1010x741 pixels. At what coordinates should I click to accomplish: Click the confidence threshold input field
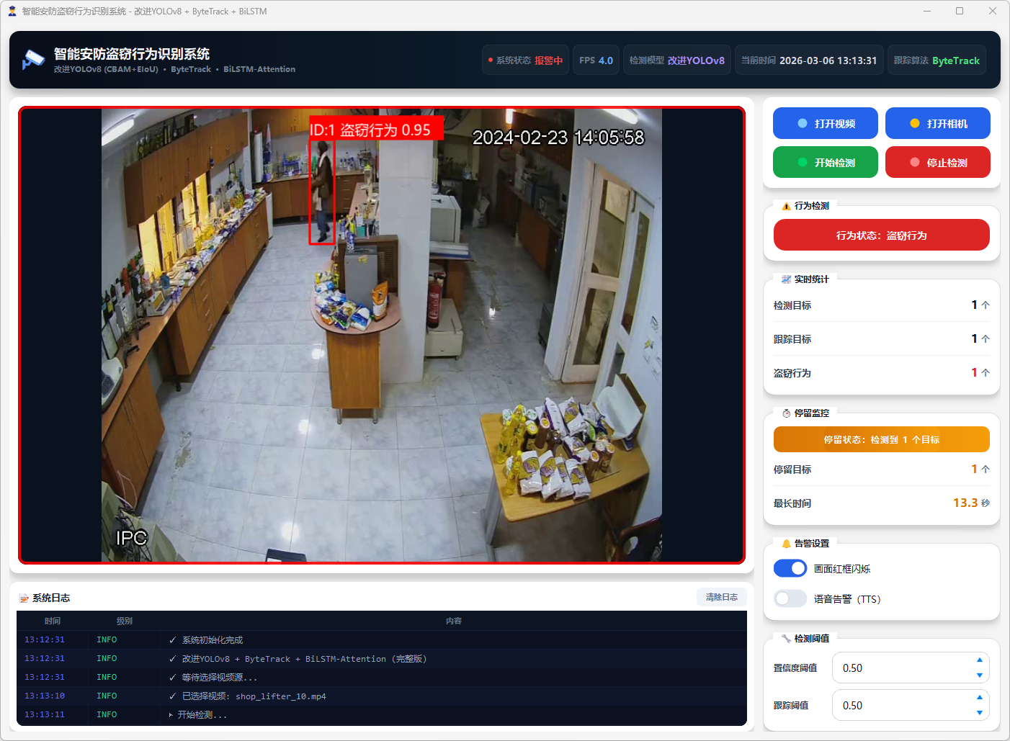coord(900,668)
